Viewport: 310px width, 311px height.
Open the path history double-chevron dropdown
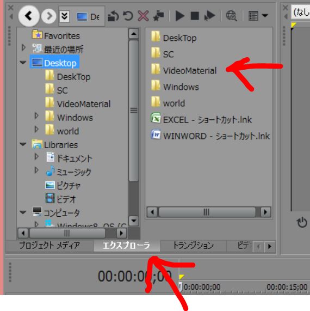64,16
